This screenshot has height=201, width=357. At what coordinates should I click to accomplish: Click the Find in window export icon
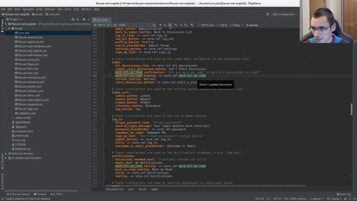(x=170, y=25)
